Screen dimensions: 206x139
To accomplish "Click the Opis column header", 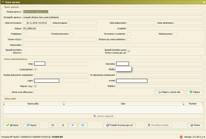I will point(123,104).
